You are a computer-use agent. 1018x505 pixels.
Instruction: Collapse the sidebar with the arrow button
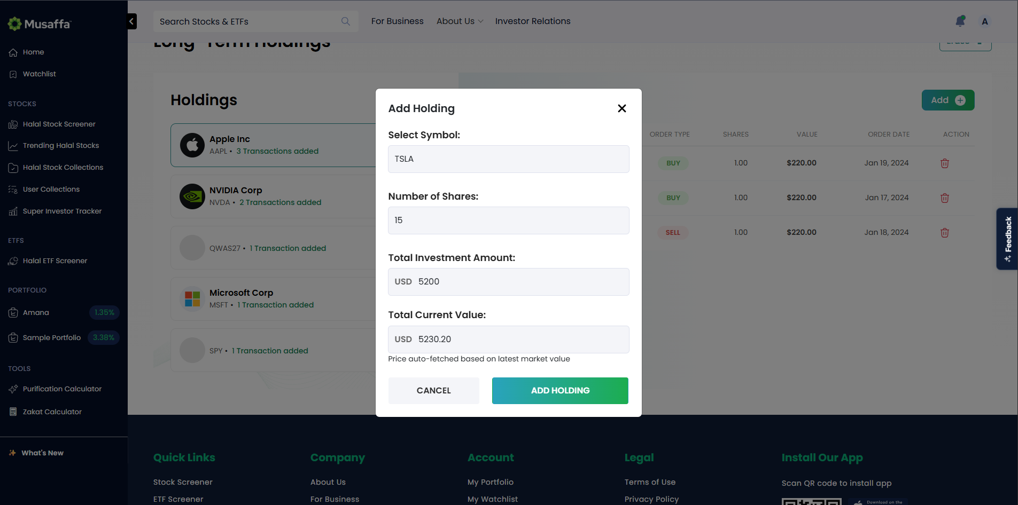tap(131, 21)
